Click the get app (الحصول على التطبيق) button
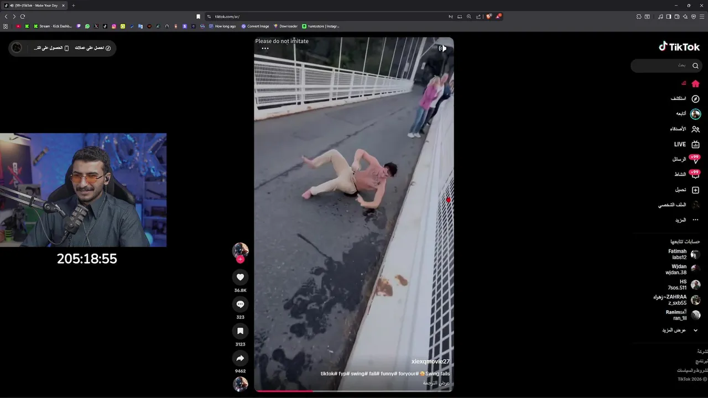Screen dimensions: 708x398 click(x=51, y=48)
